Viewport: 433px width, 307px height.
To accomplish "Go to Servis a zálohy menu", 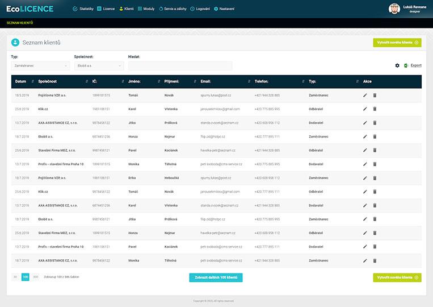I will (173, 9).
